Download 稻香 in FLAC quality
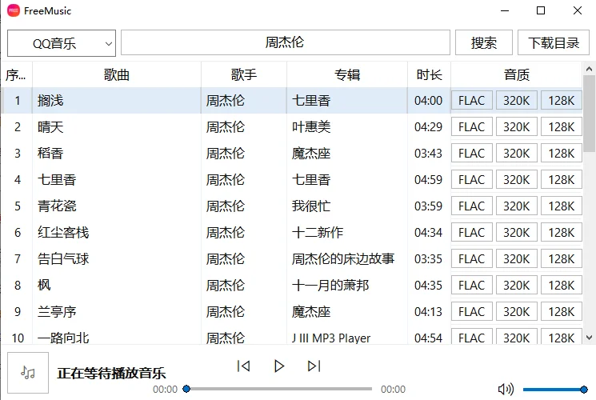The height and width of the screenshot is (400, 596). click(x=472, y=154)
